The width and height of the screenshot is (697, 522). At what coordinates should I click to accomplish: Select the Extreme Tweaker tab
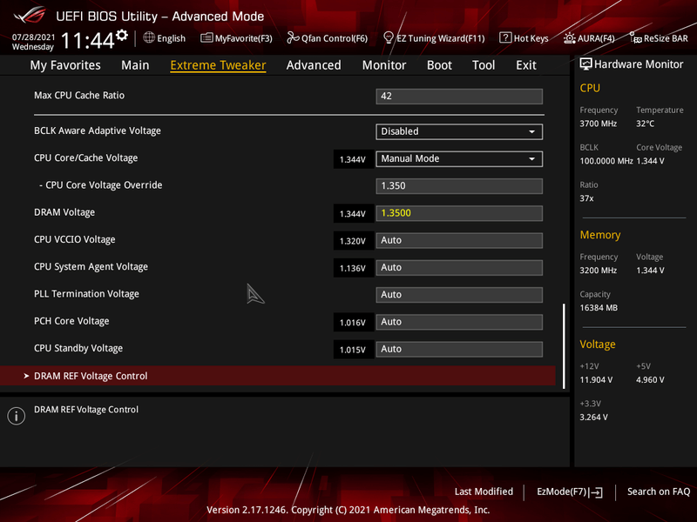pyautogui.click(x=219, y=64)
